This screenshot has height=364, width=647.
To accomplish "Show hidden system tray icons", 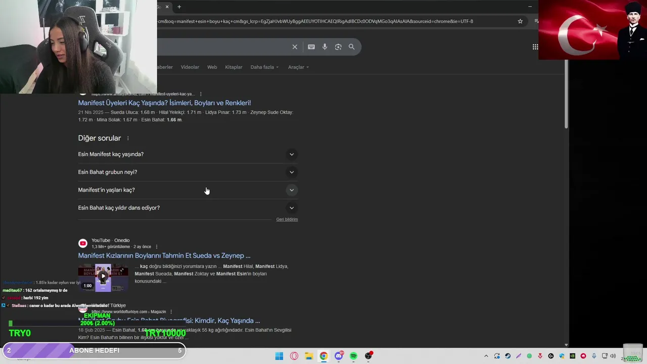I will point(486,356).
